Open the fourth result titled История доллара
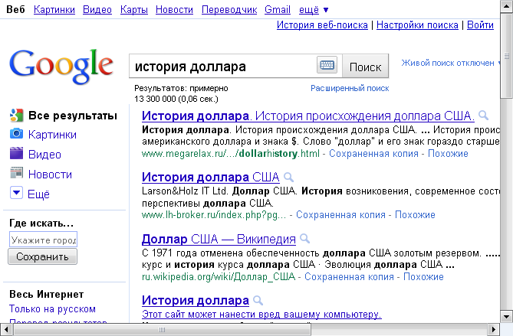This screenshot has height=336, width=513. coord(196,300)
